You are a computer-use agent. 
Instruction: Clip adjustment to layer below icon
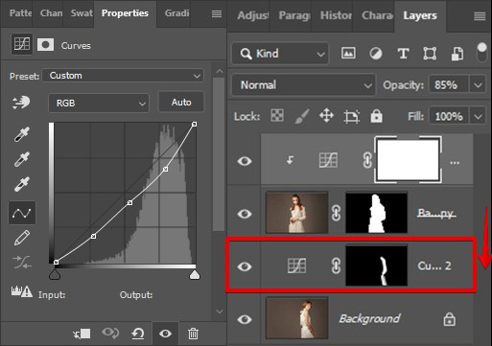click(x=82, y=334)
